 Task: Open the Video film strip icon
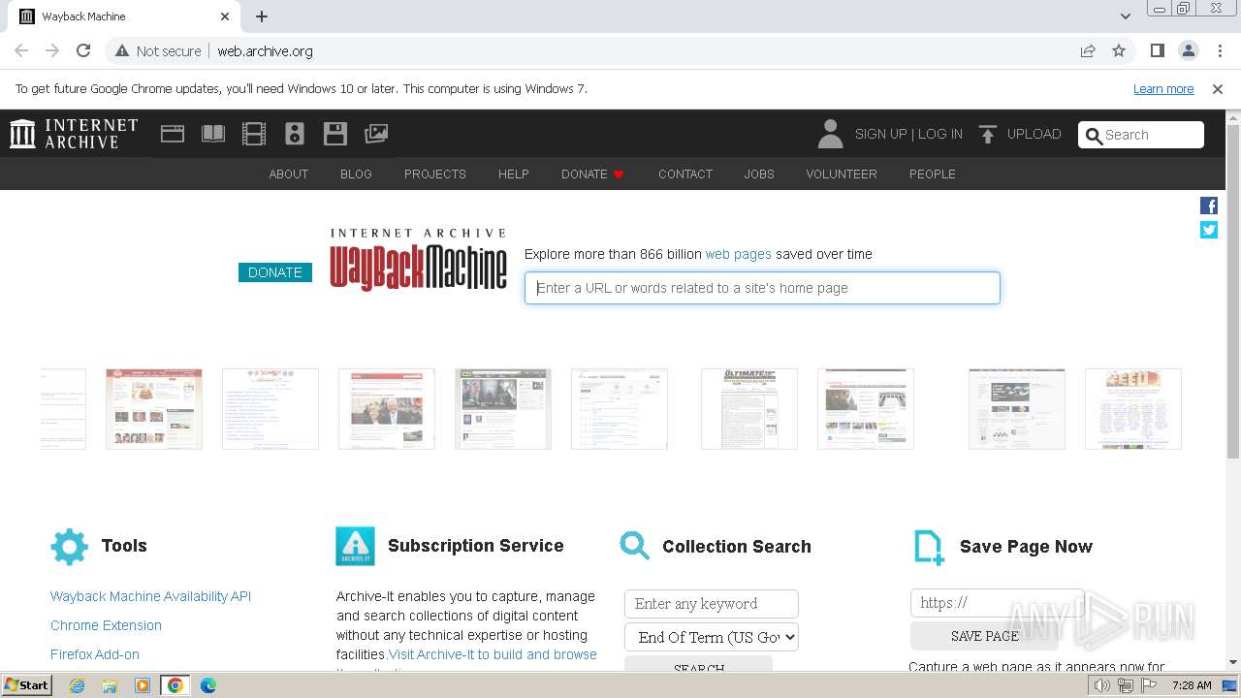(x=254, y=134)
